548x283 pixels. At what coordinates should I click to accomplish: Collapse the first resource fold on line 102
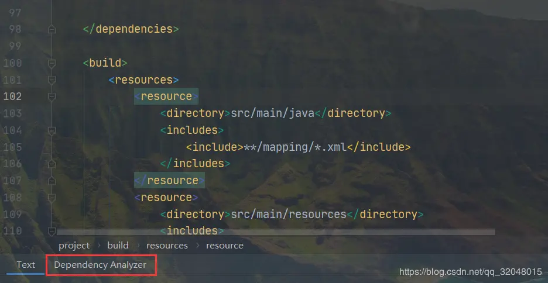[52, 96]
